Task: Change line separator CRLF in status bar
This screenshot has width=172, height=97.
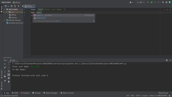Action: click(132, 96)
